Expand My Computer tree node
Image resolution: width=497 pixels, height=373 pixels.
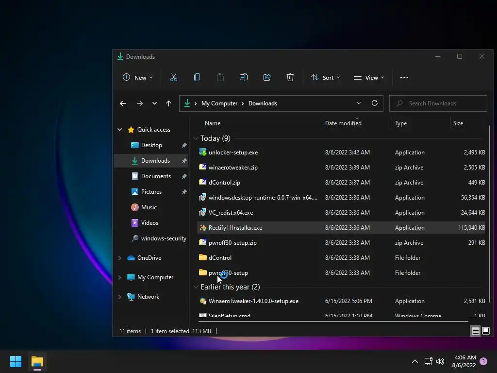[x=120, y=277]
